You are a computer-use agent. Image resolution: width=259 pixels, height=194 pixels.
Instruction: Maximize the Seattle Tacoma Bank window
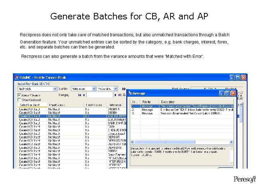[x=238, y=77]
